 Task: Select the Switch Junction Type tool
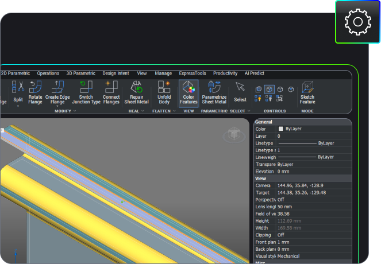point(86,92)
